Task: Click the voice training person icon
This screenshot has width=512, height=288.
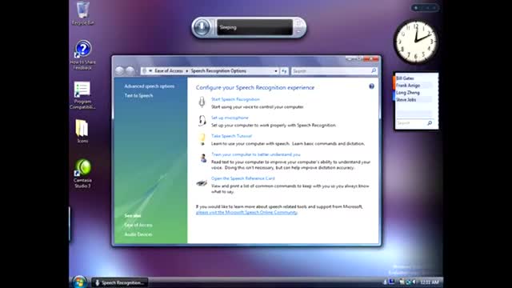Action: pyautogui.click(x=202, y=158)
